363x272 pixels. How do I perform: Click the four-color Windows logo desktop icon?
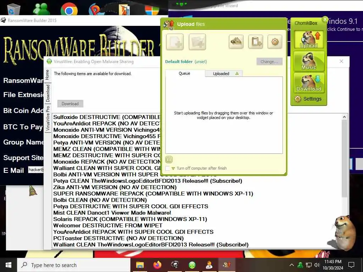coord(152,10)
